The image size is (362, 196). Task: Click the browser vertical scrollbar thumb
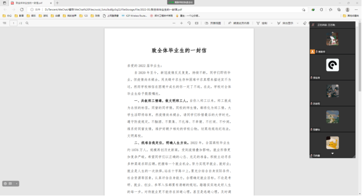(360, 56)
